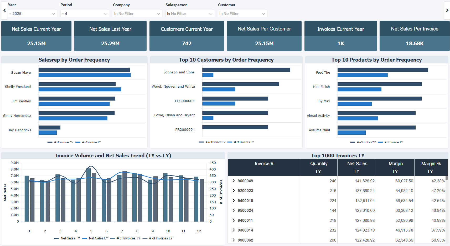Toggle # of Invoices LY legend in Top 10 Products chart

tap(390, 142)
